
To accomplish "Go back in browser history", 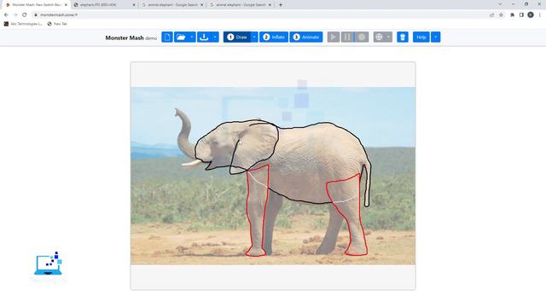I will [x=6, y=15].
